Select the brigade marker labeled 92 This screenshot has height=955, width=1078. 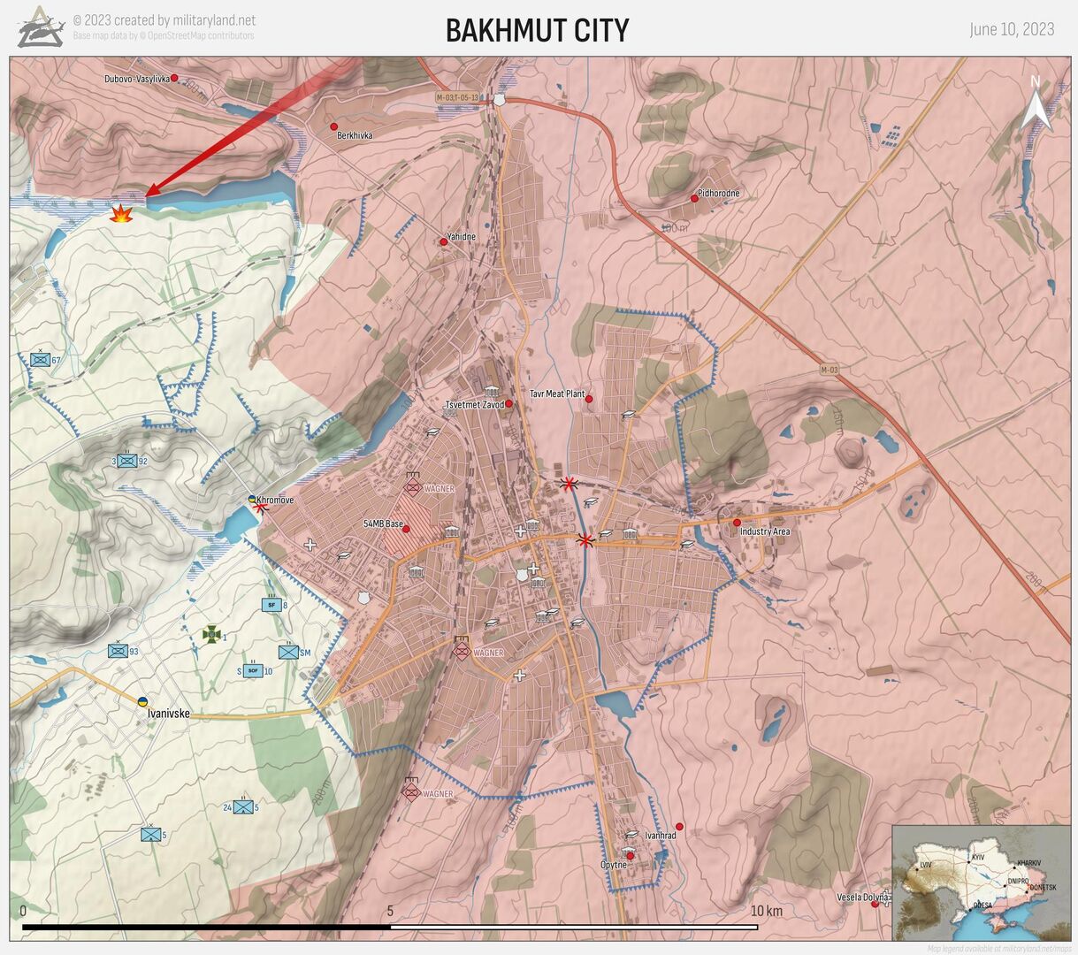(128, 461)
